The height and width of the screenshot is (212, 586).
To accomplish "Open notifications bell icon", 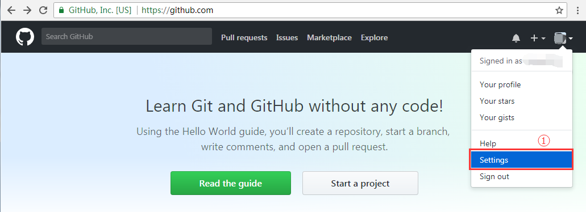I will click(516, 37).
